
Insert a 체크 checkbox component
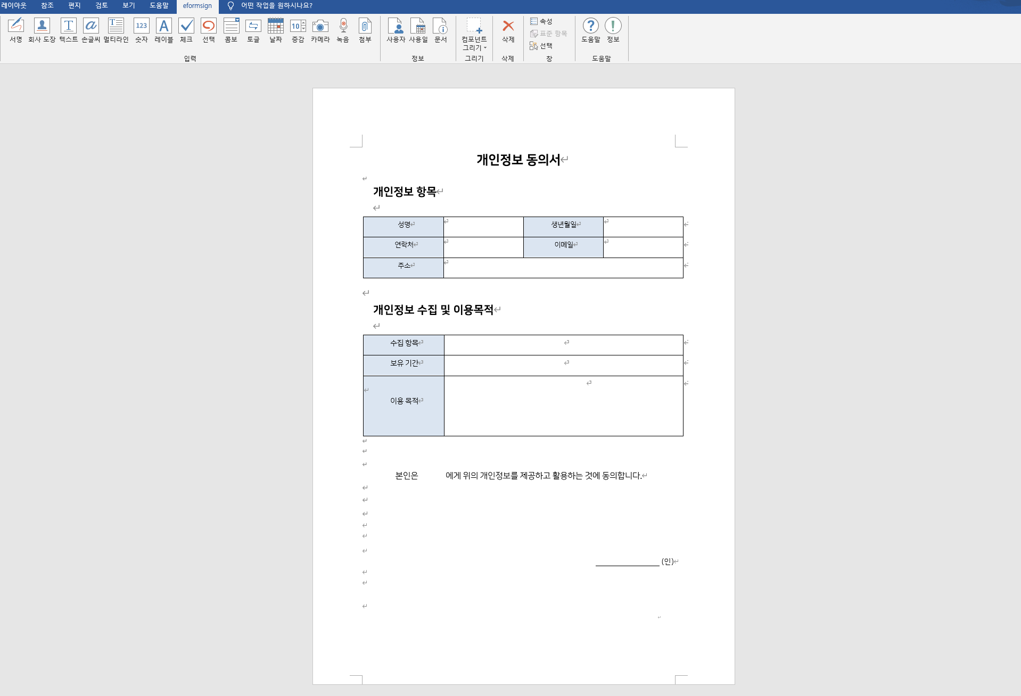[x=186, y=30]
